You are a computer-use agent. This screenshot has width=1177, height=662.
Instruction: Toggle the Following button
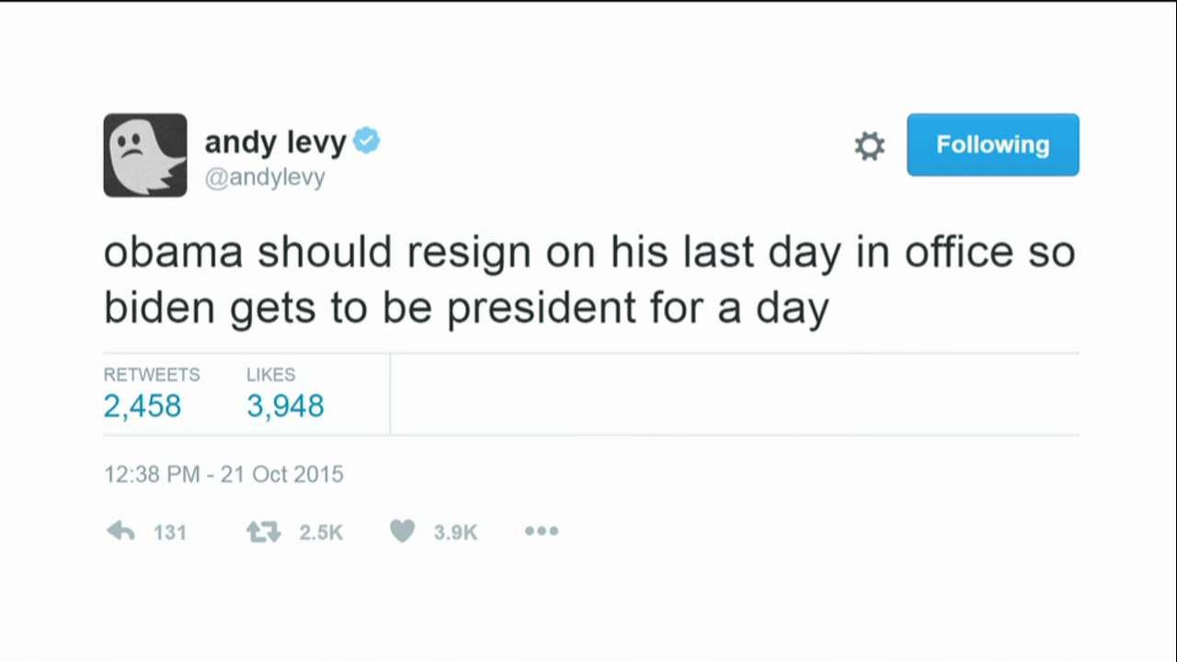point(992,144)
